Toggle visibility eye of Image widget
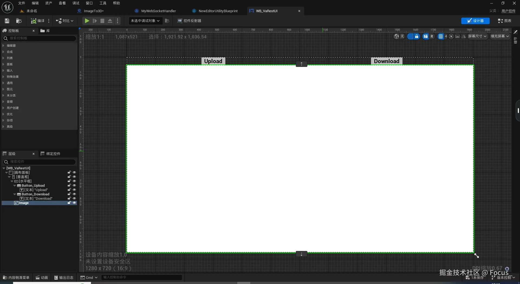 (74, 203)
